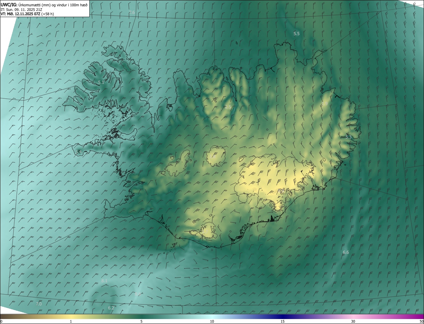The width and height of the screenshot is (424, 324).
Task: Click the 5.4 value label near Snæfellsnes
Action: coord(79,152)
